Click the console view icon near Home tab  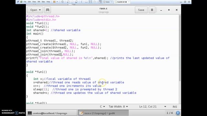pos(100,2)
